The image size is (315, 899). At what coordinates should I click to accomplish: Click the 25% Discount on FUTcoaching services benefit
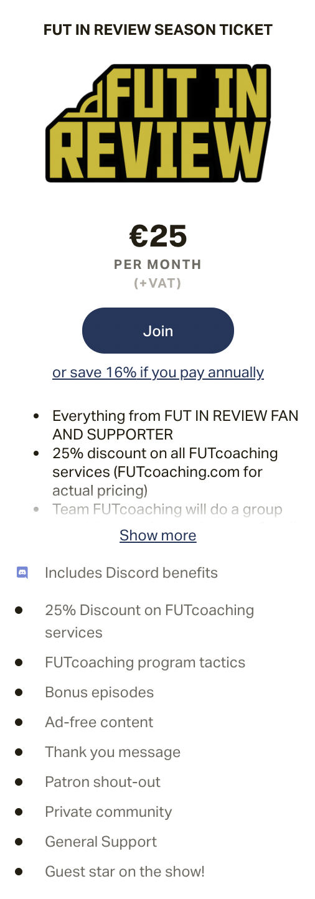tap(149, 621)
